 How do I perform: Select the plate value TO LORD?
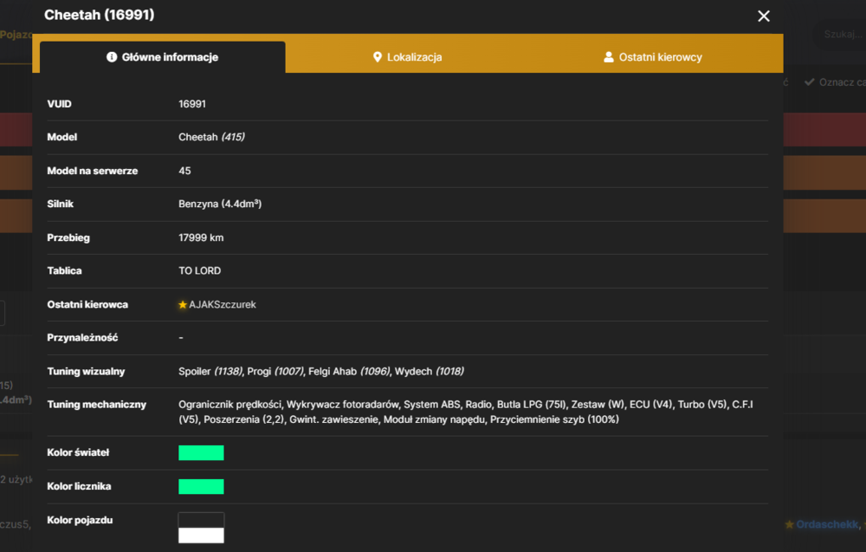coord(199,270)
